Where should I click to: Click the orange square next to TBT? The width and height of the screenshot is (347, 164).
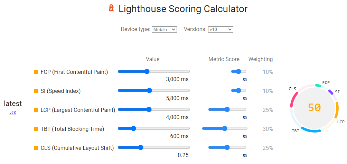click(36, 129)
